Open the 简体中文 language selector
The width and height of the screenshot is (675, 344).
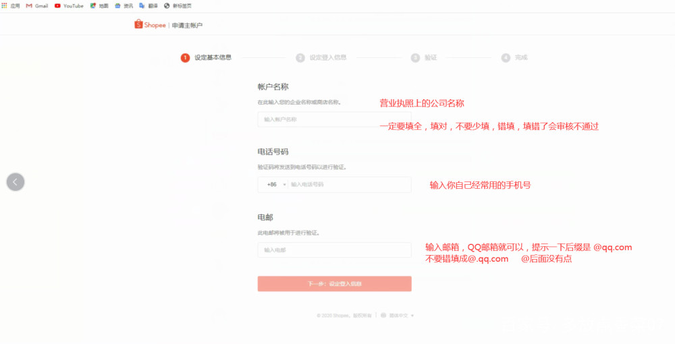tap(401, 316)
